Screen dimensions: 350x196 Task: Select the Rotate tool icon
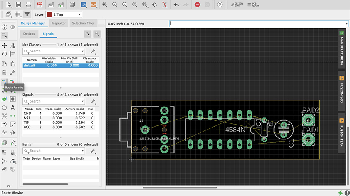click(x=4, y=54)
